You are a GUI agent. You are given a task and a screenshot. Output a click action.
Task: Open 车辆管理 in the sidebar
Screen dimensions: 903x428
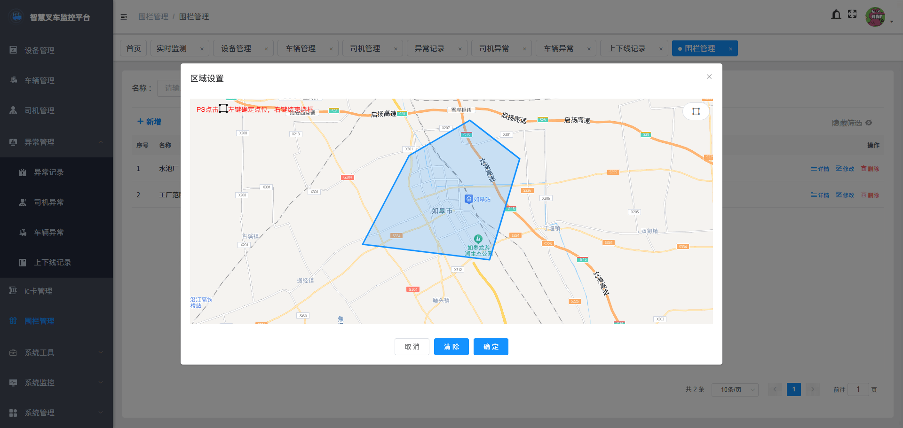tap(40, 80)
